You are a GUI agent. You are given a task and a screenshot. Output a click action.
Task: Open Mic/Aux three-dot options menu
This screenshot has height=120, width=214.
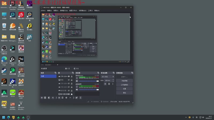[x=77, y=78]
